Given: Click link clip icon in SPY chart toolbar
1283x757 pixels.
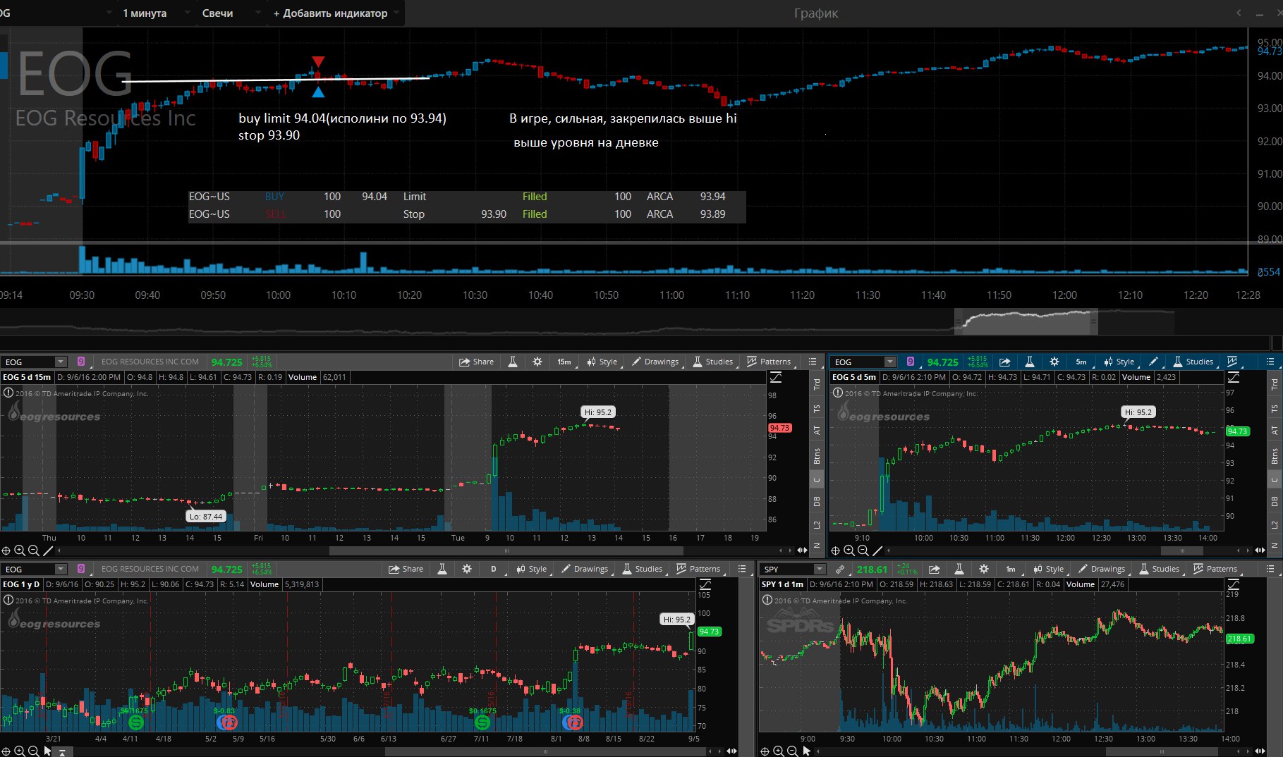Looking at the screenshot, I should [x=839, y=569].
